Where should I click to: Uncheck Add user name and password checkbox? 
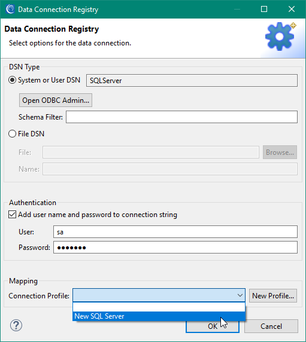12,215
